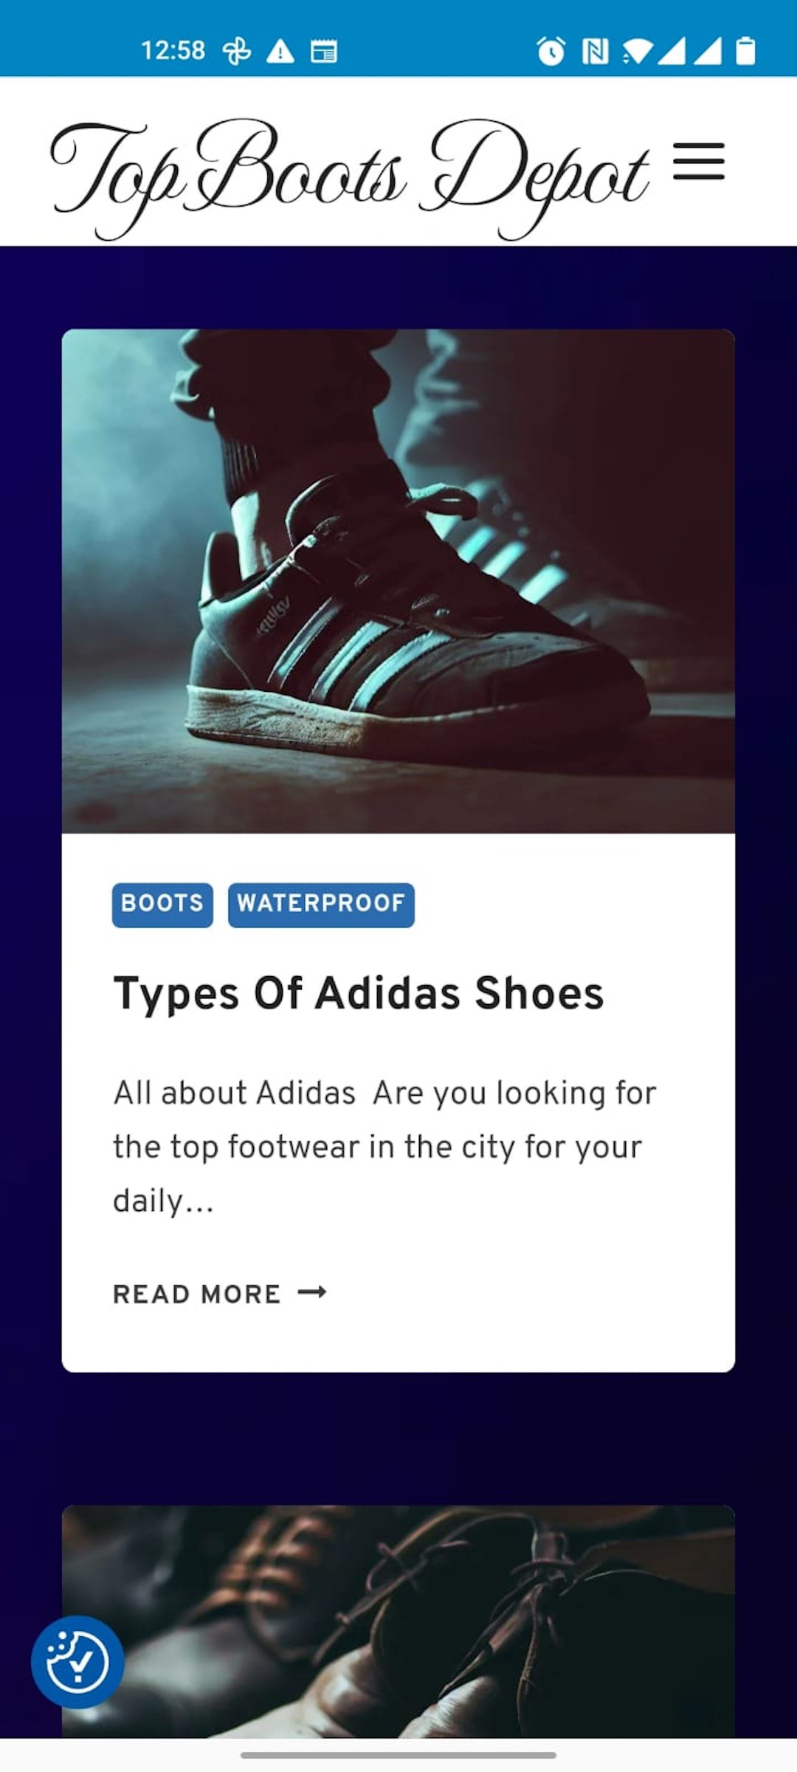Click the arrow next to Read More
Image resolution: width=797 pixels, height=1772 pixels.
pyautogui.click(x=312, y=1292)
